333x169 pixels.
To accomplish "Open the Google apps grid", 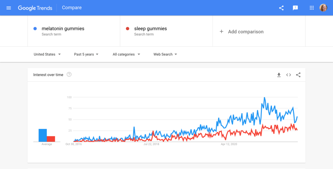I will point(312,8).
